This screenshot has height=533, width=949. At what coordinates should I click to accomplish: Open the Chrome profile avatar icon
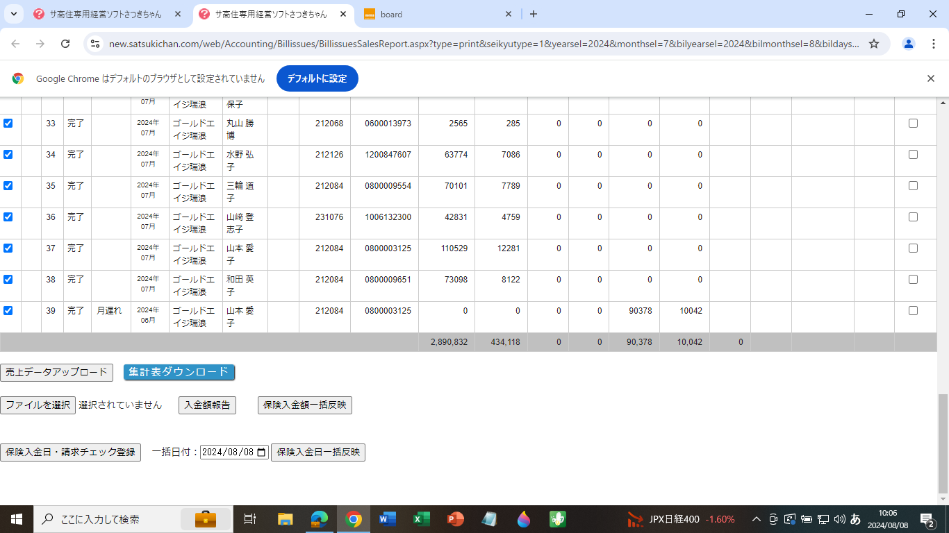(x=909, y=44)
